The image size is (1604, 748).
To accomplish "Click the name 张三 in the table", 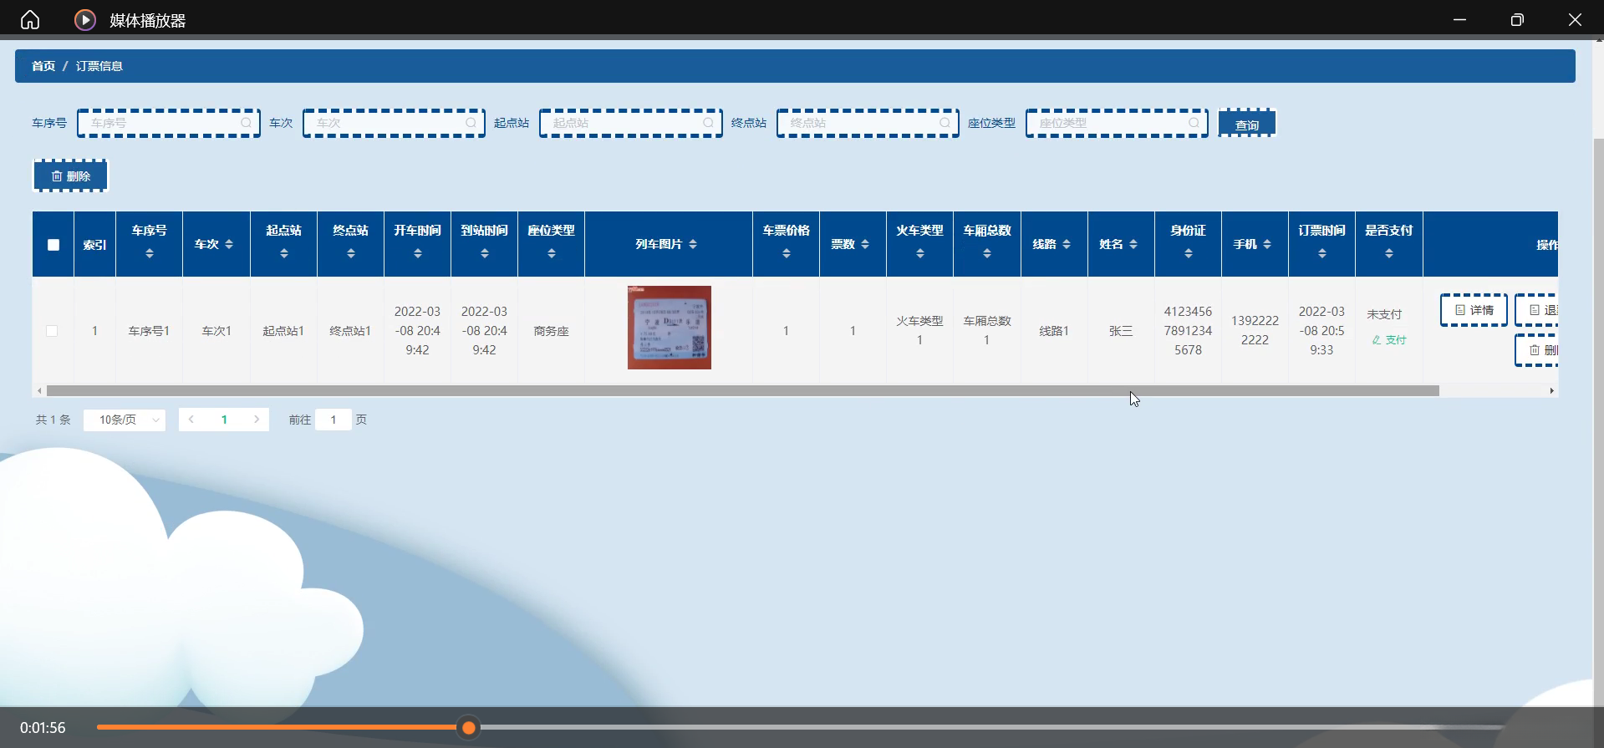I will click(x=1121, y=331).
